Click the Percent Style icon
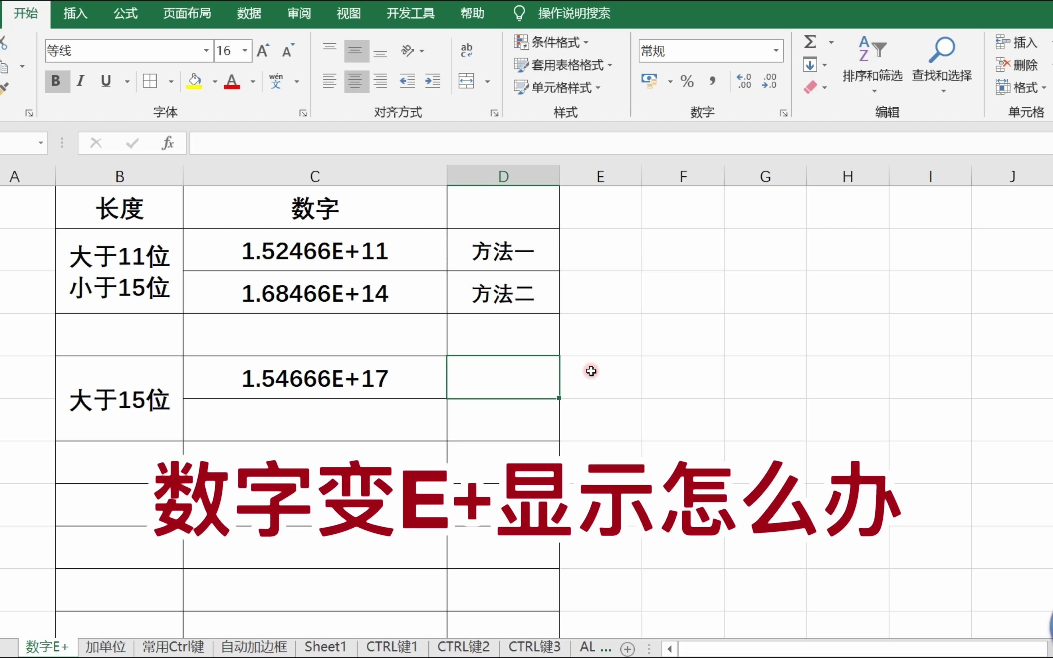 pos(687,81)
